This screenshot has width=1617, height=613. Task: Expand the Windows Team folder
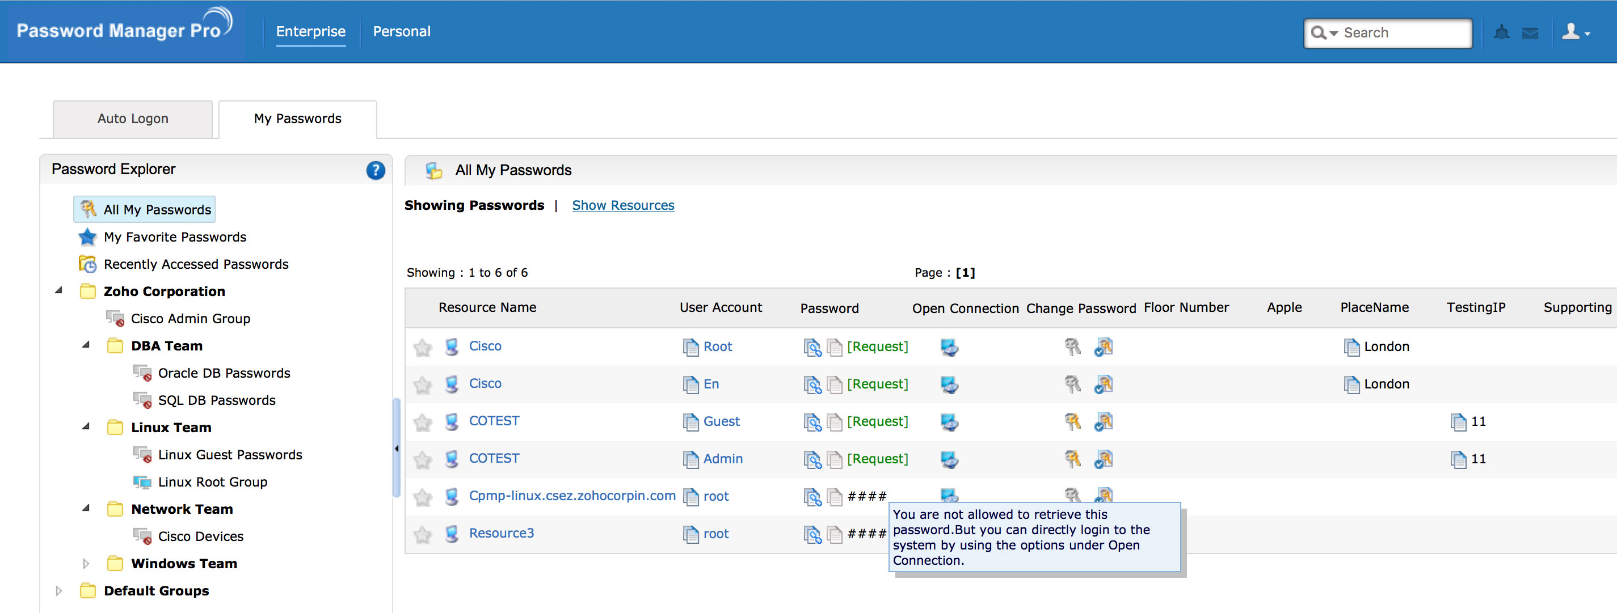86,564
